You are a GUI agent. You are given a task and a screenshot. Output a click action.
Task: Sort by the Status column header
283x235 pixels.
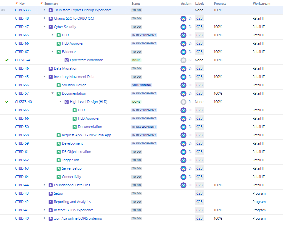click(x=136, y=3)
